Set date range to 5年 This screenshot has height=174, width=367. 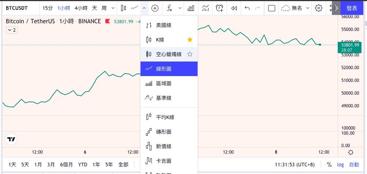point(109,165)
